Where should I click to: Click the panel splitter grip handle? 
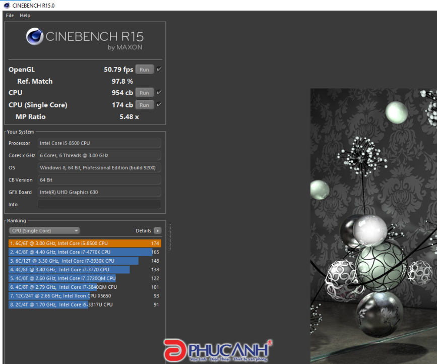coord(169,237)
